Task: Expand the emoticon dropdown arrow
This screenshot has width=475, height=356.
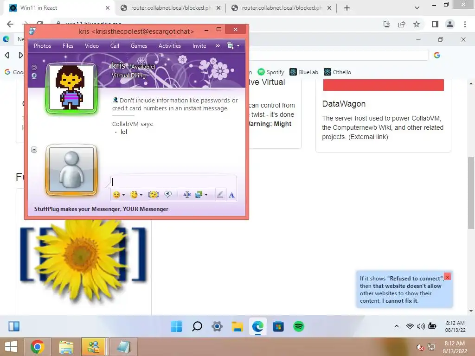Action: pyautogui.click(x=123, y=195)
